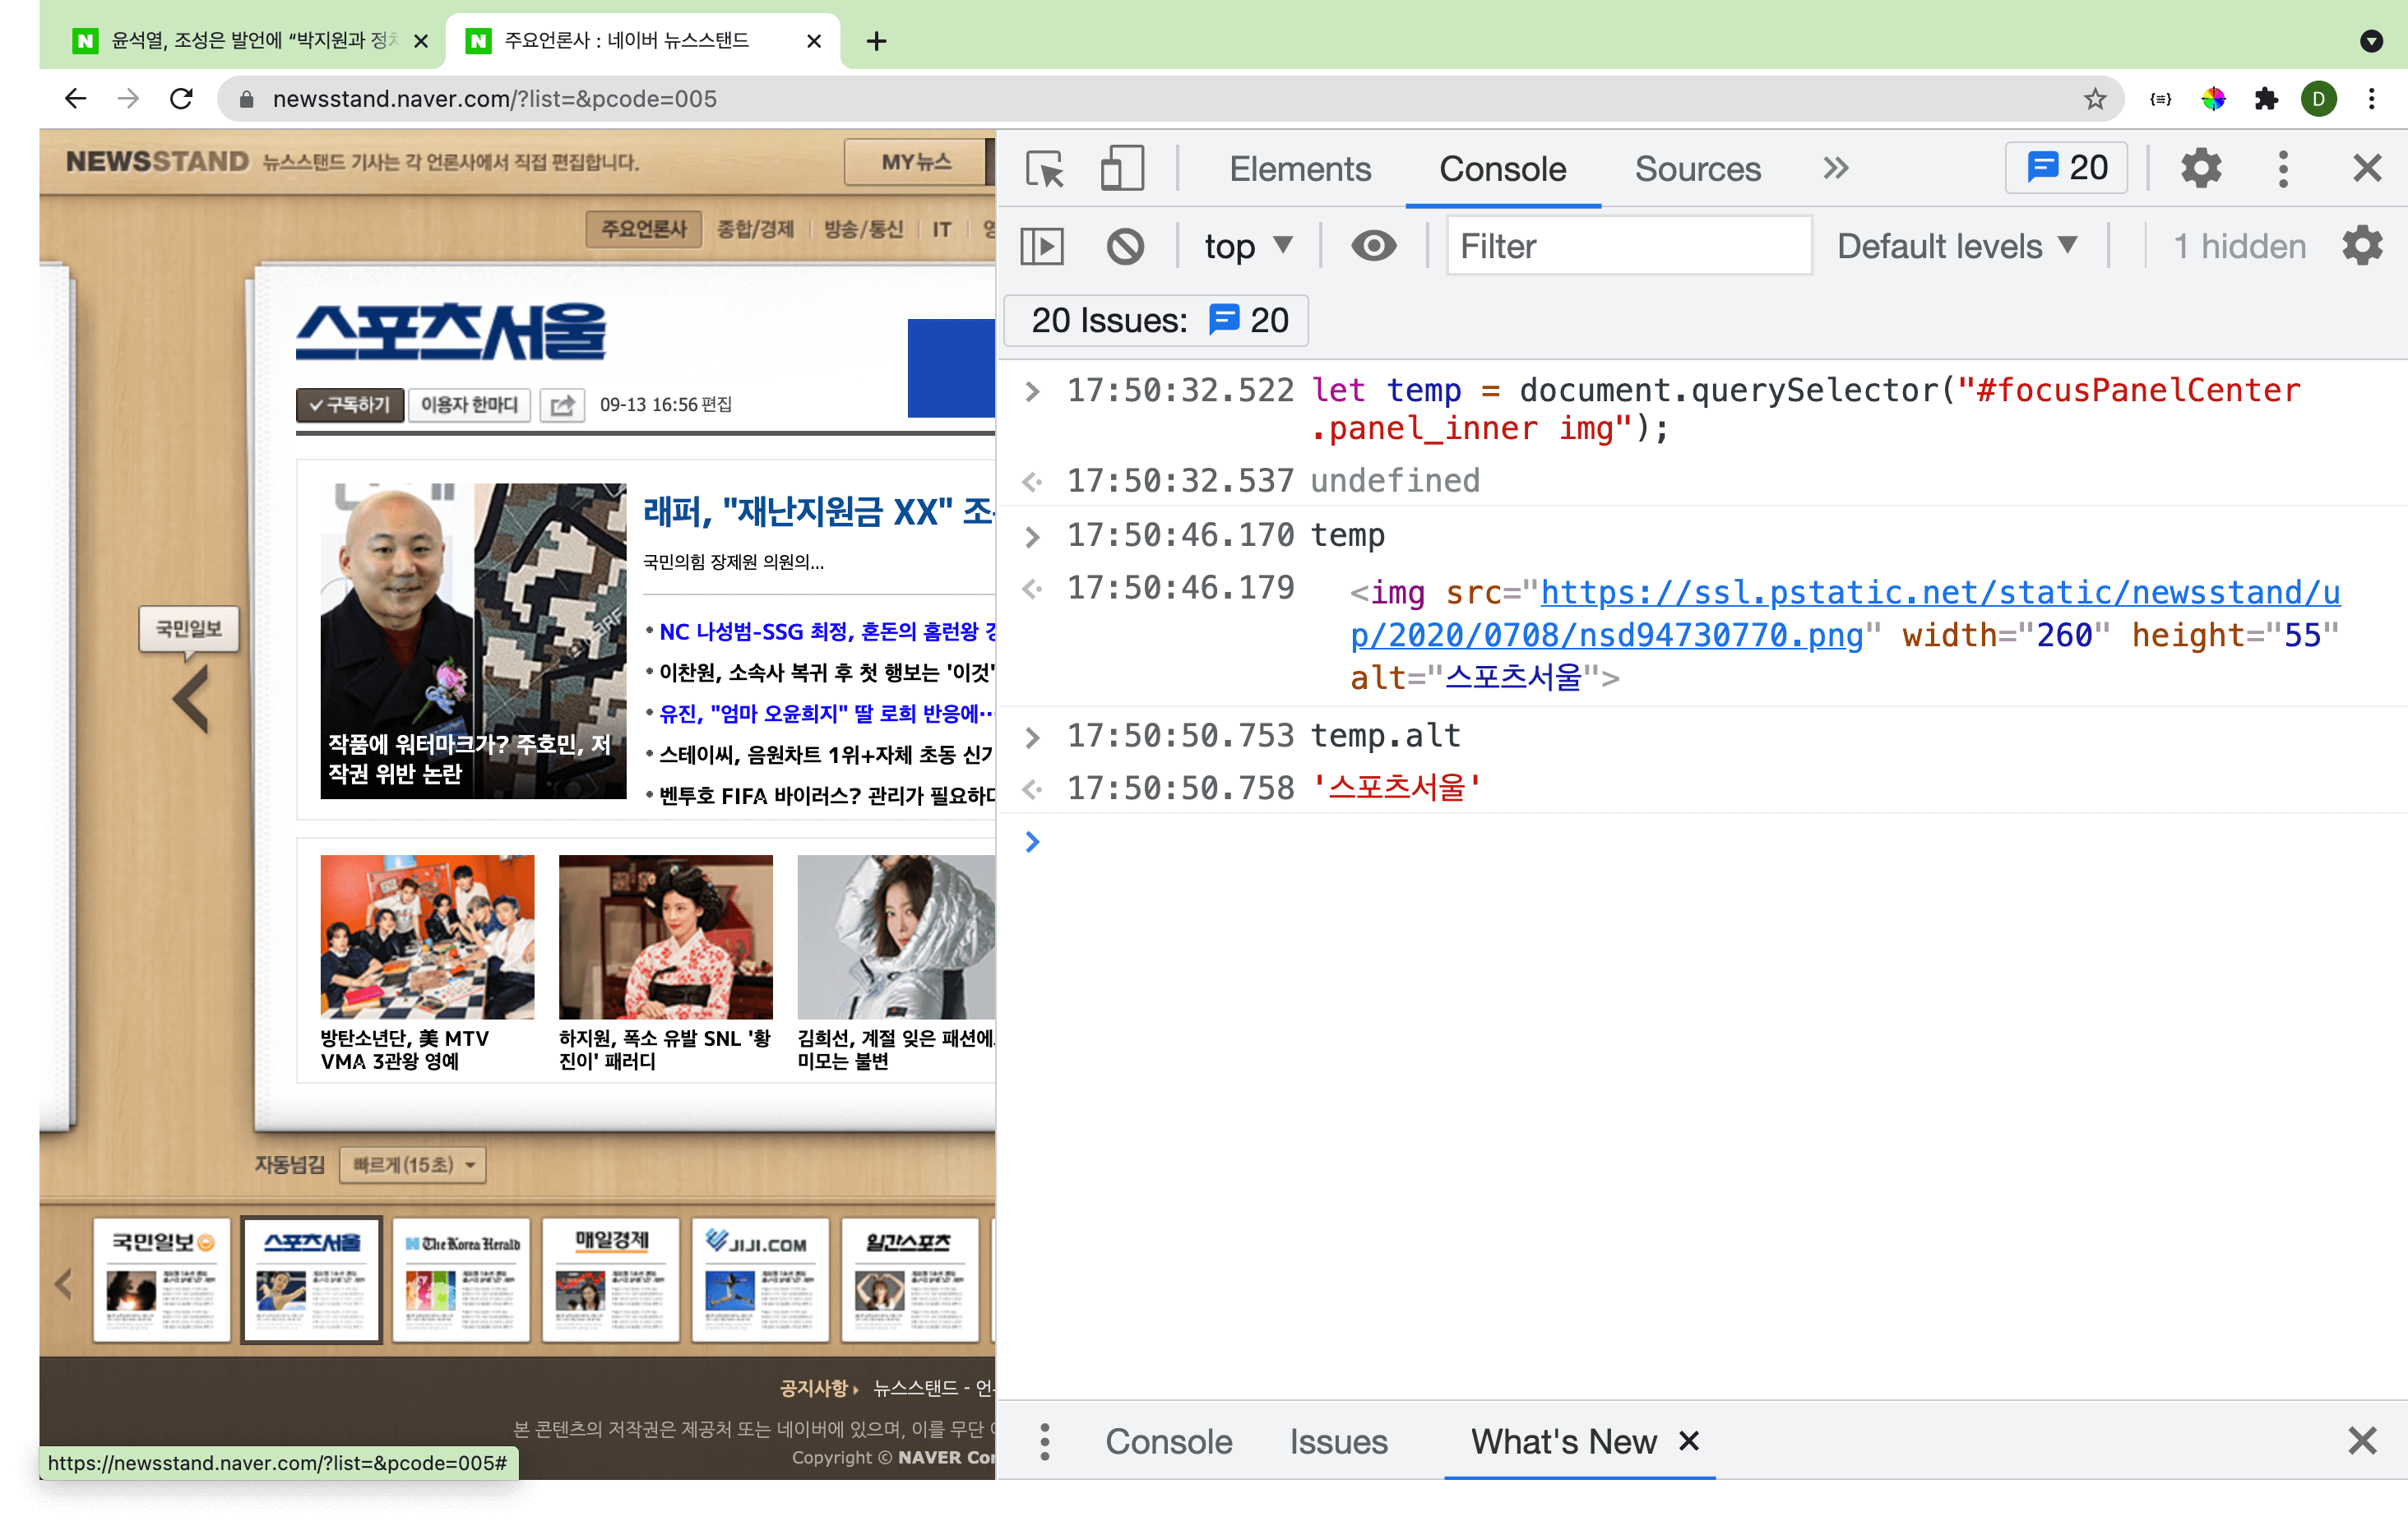Select the inspect element picker icon
2408x1526 pixels.
1045,168
